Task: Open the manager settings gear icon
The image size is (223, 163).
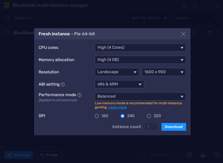Action: pos(217,155)
